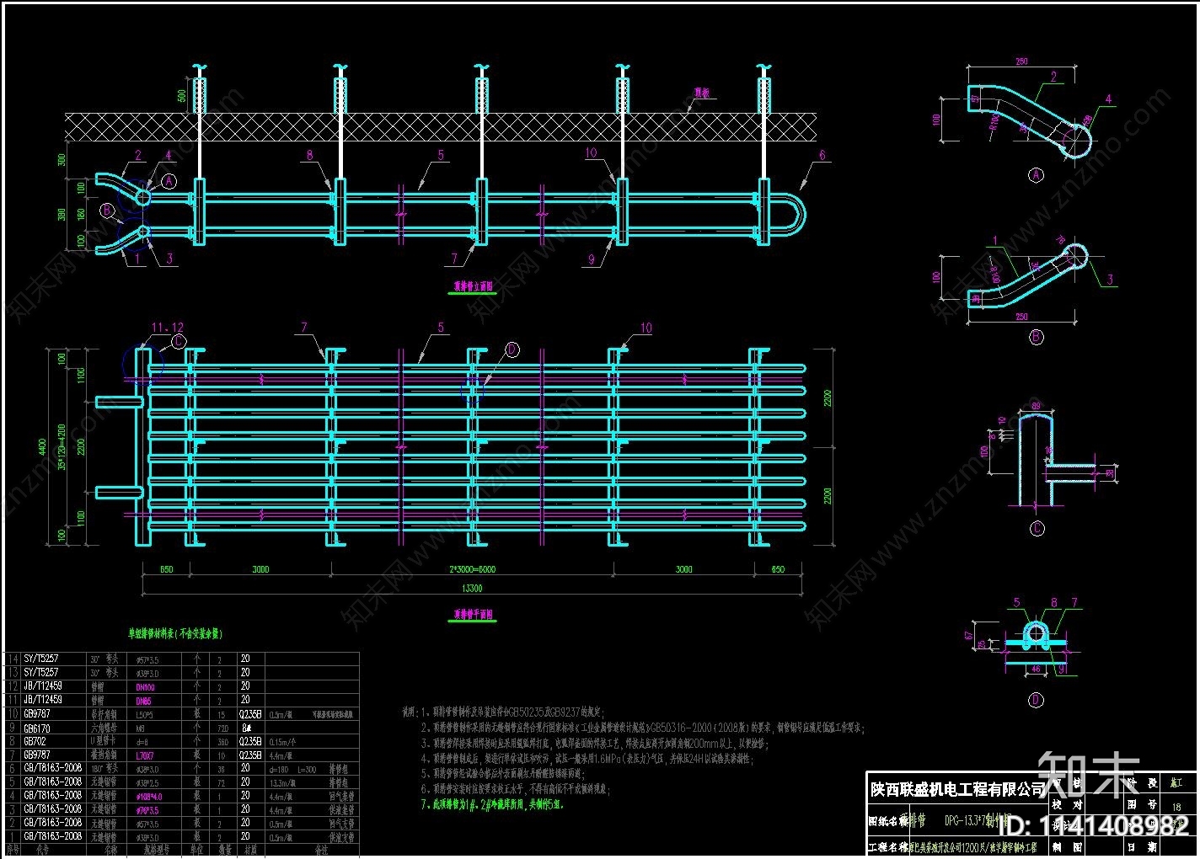Viewport: 1200px width, 859px height.
Task: Click the magenta φ108*4.0 specification in row 4
Action: click(x=149, y=796)
